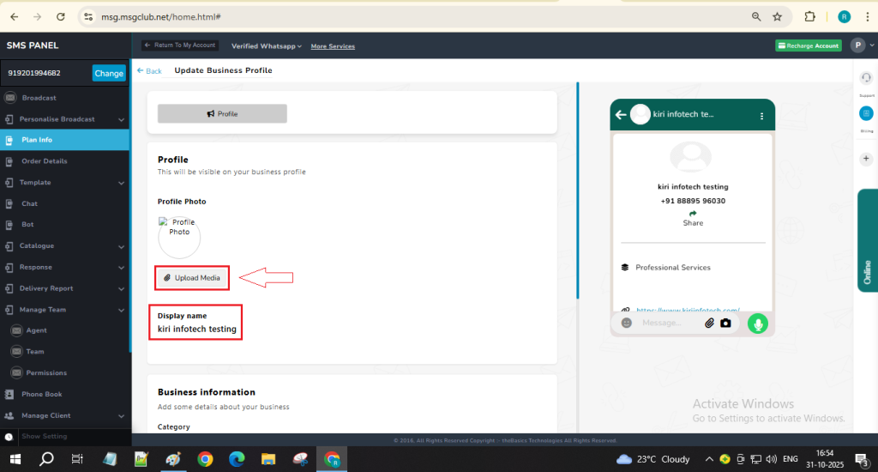Click the green microphone icon in preview
Viewport: 878px width, 472px height.
click(x=756, y=323)
